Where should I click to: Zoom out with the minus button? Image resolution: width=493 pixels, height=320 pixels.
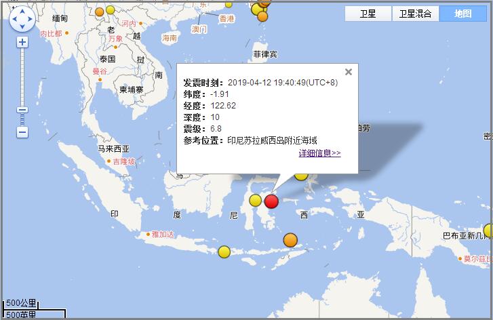22,132
